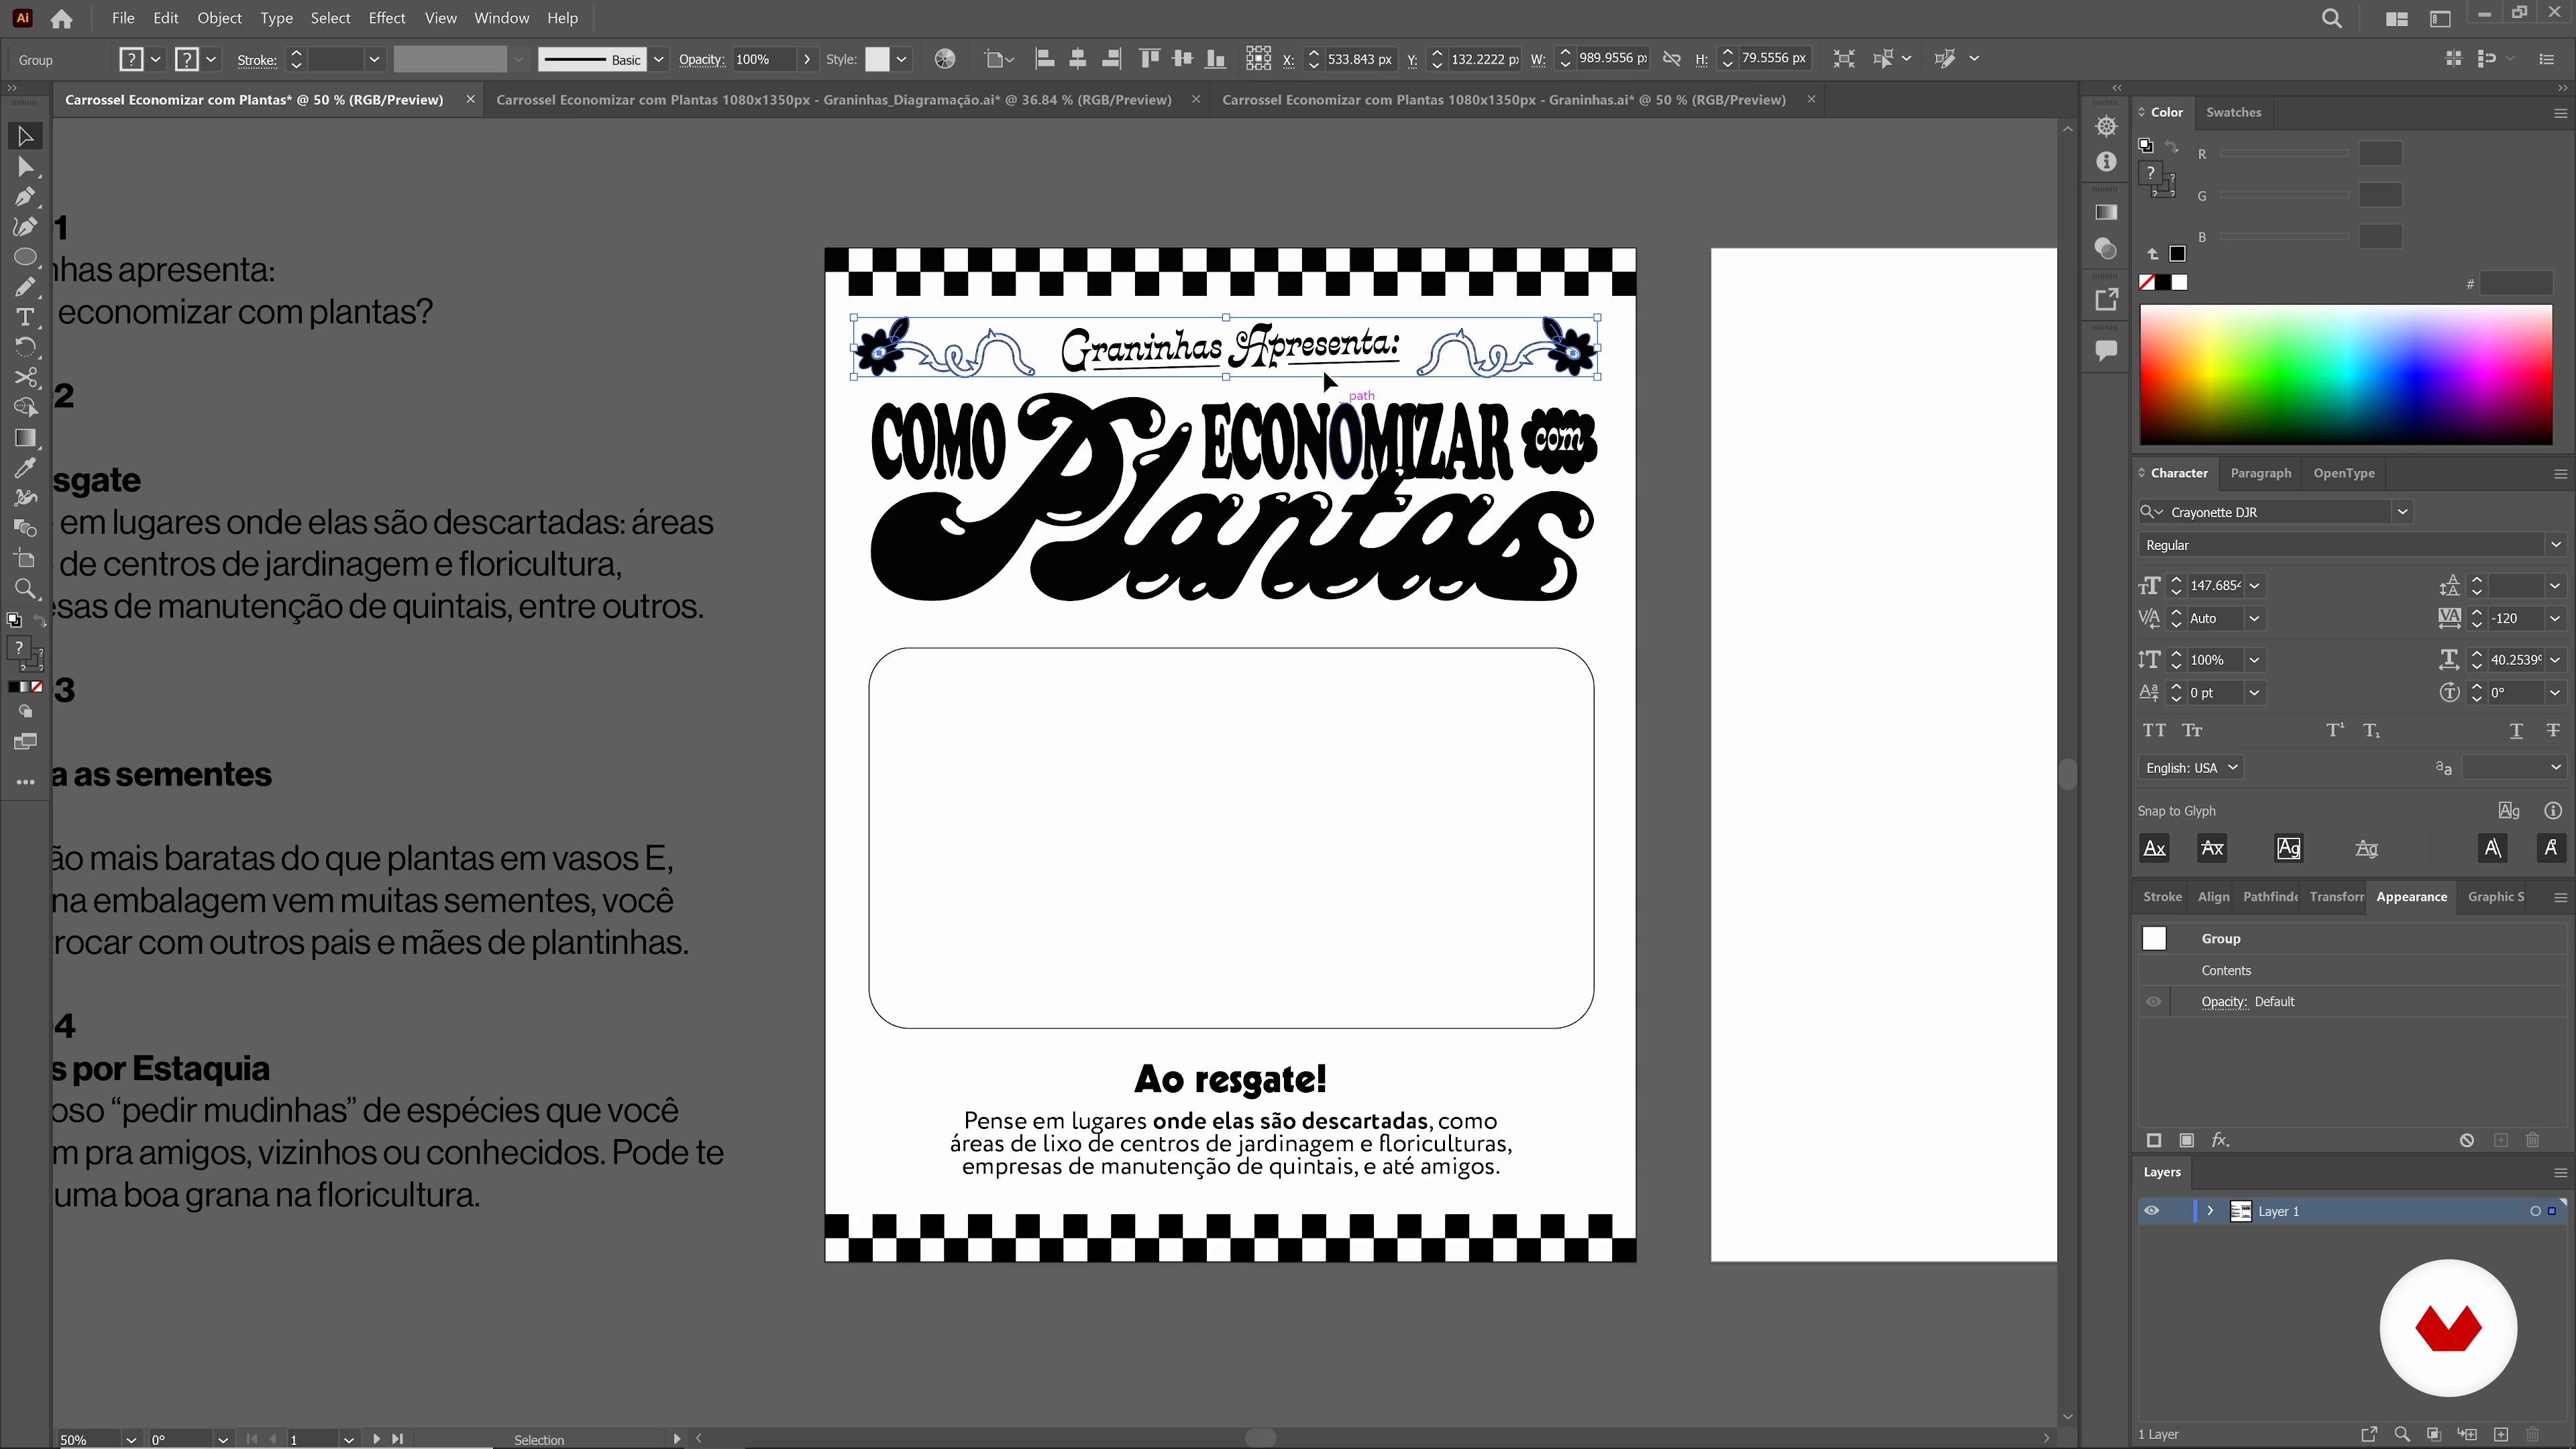Switch to Graninhas.ai document tab
This screenshot has height=1449, width=2576.
1503,99
